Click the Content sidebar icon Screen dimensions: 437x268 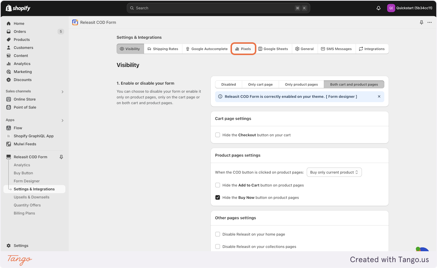pyautogui.click(x=9, y=56)
